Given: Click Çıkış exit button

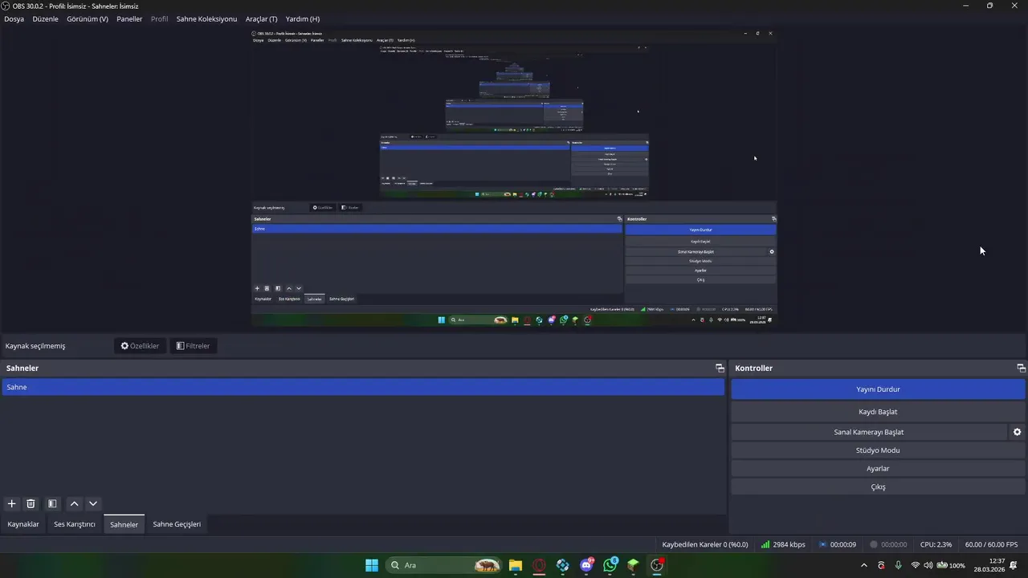Looking at the screenshot, I should click(x=878, y=487).
